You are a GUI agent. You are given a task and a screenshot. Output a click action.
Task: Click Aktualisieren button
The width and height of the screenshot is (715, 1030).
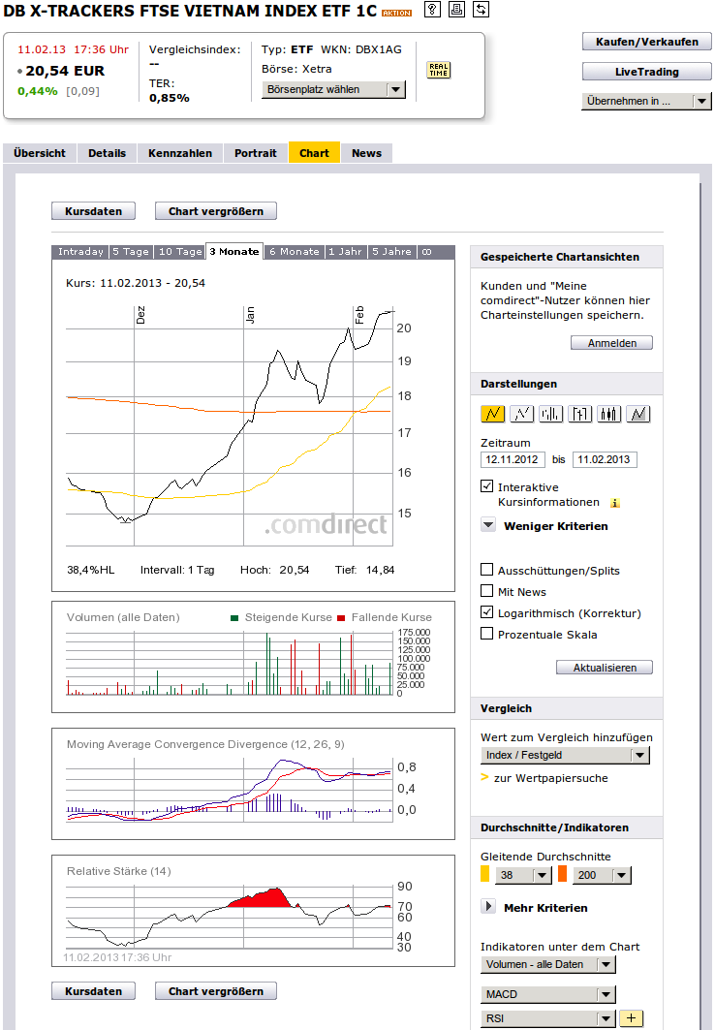[605, 668]
